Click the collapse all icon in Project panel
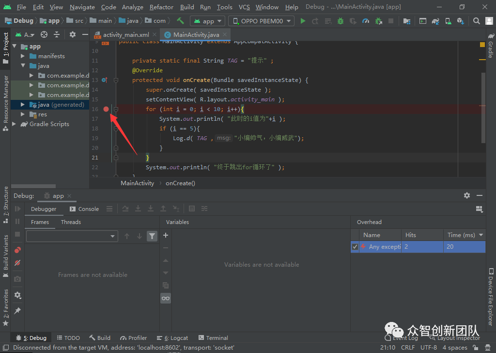This screenshot has width=496, height=353. [57, 34]
